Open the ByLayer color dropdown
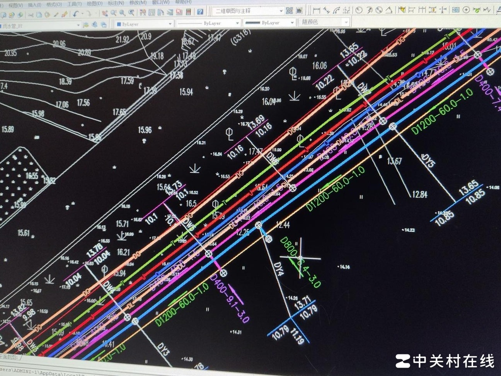The width and height of the screenshot is (501, 376). 169,24
